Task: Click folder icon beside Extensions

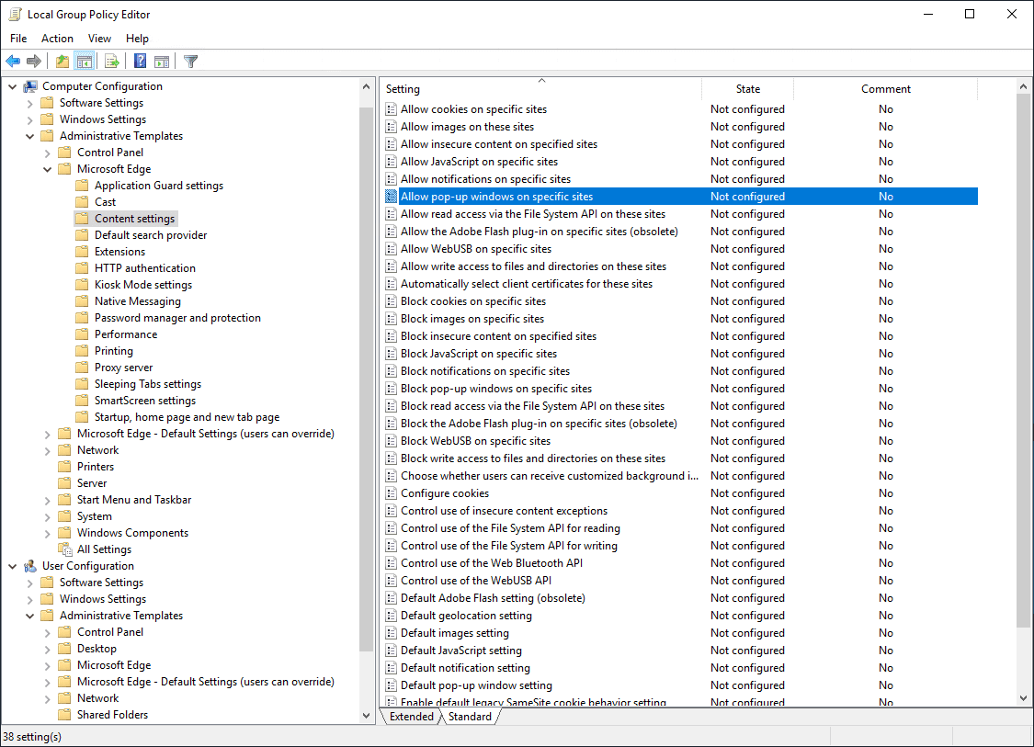Action: tap(82, 251)
